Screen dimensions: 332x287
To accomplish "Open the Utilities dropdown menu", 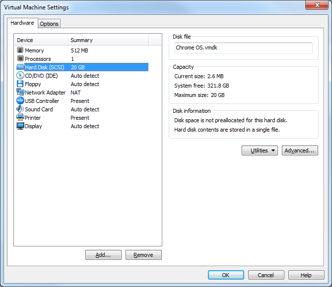I will 260,150.
